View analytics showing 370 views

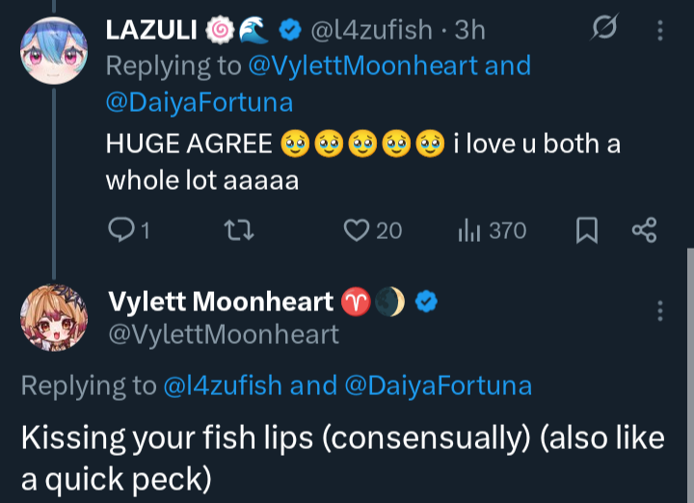click(x=469, y=230)
